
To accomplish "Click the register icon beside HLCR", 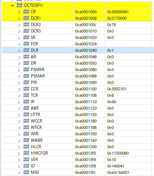I will (26, 147).
